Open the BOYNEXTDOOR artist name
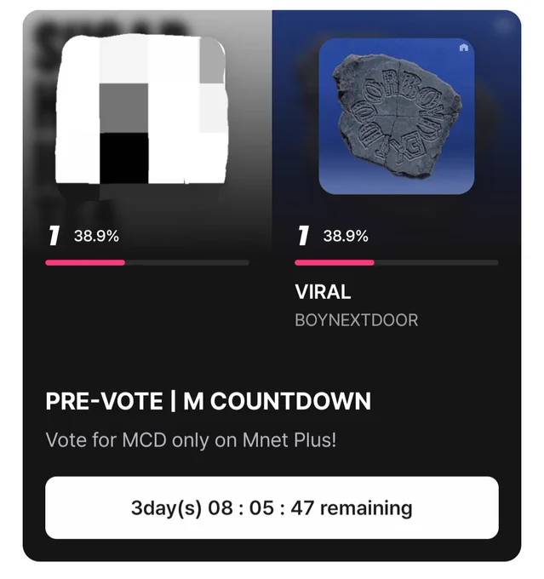 click(x=357, y=320)
